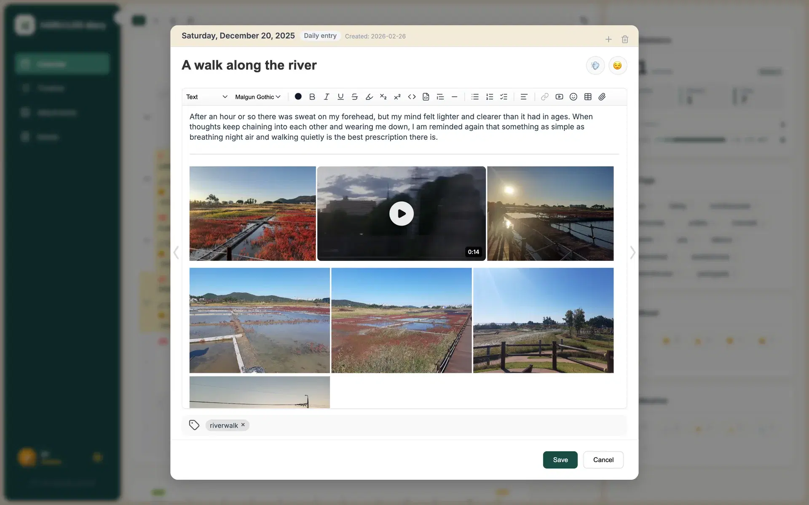Change the mood emoji beside the title
The image size is (809, 505).
[x=618, y=66]
